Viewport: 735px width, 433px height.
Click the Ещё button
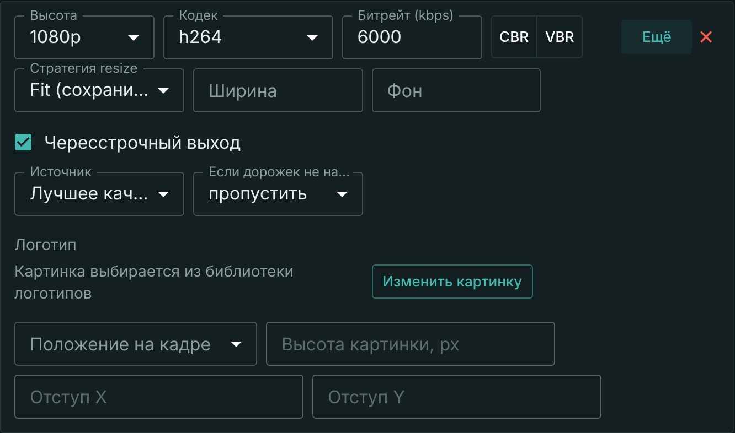[657, 37]
